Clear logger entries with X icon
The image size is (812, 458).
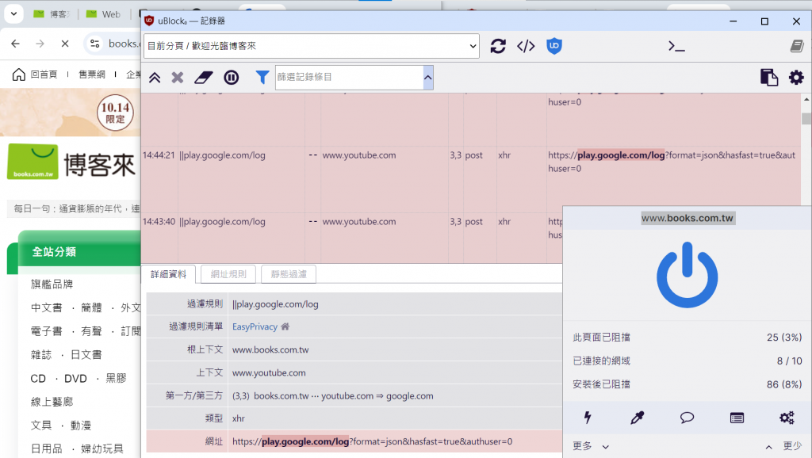[178, 78]
